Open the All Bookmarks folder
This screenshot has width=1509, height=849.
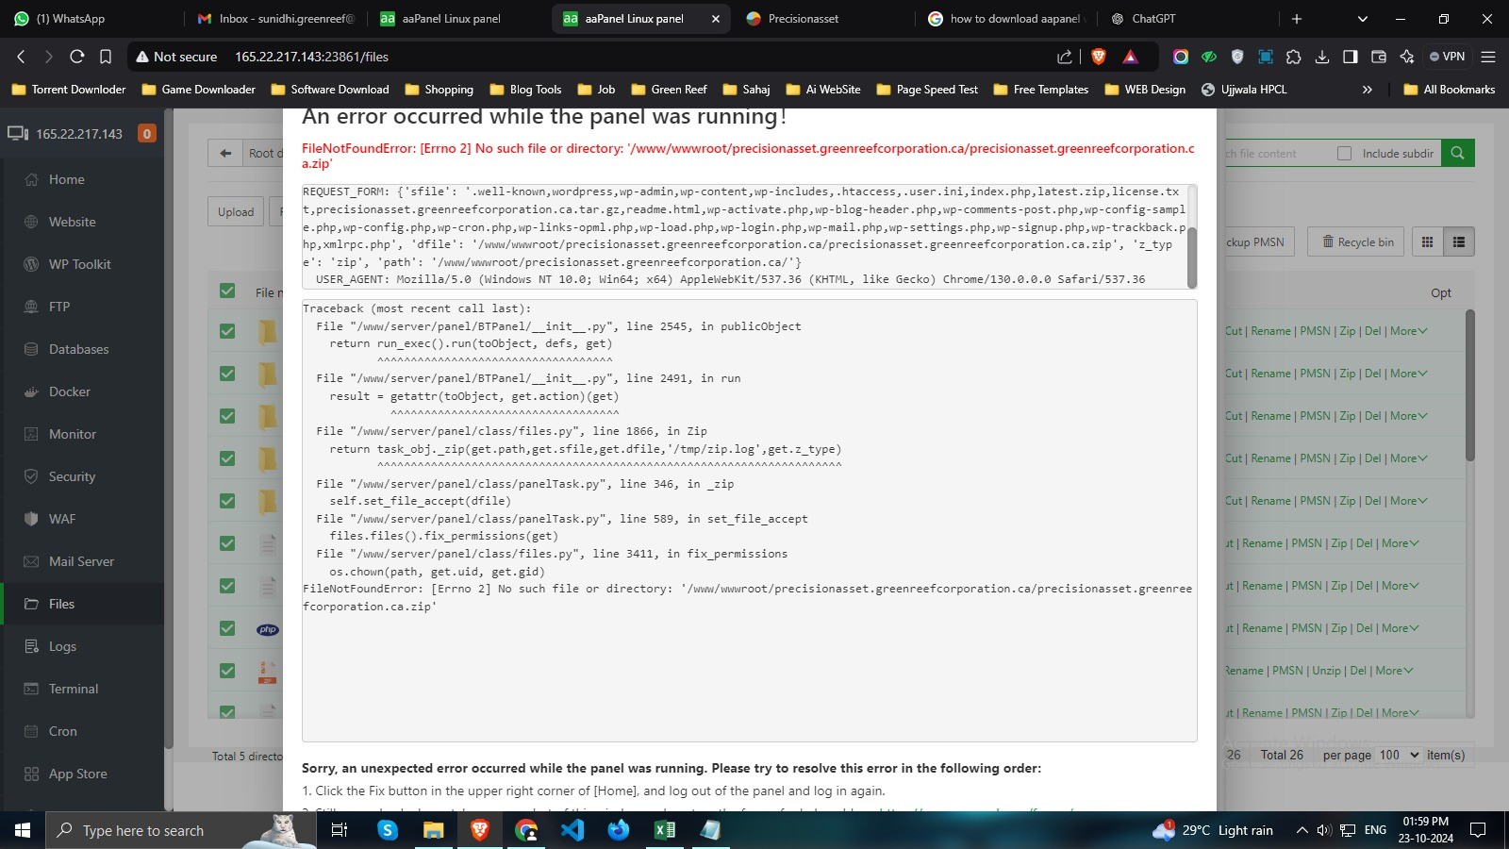coord(1450,90)
